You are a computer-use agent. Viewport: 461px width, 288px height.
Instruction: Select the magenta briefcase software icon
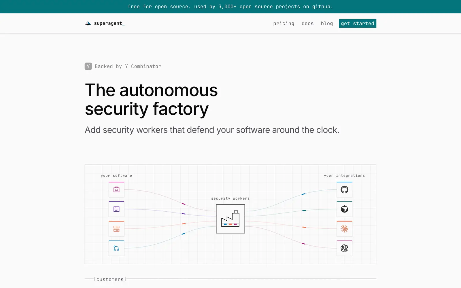pyautogui.click(x=116, y=190)
